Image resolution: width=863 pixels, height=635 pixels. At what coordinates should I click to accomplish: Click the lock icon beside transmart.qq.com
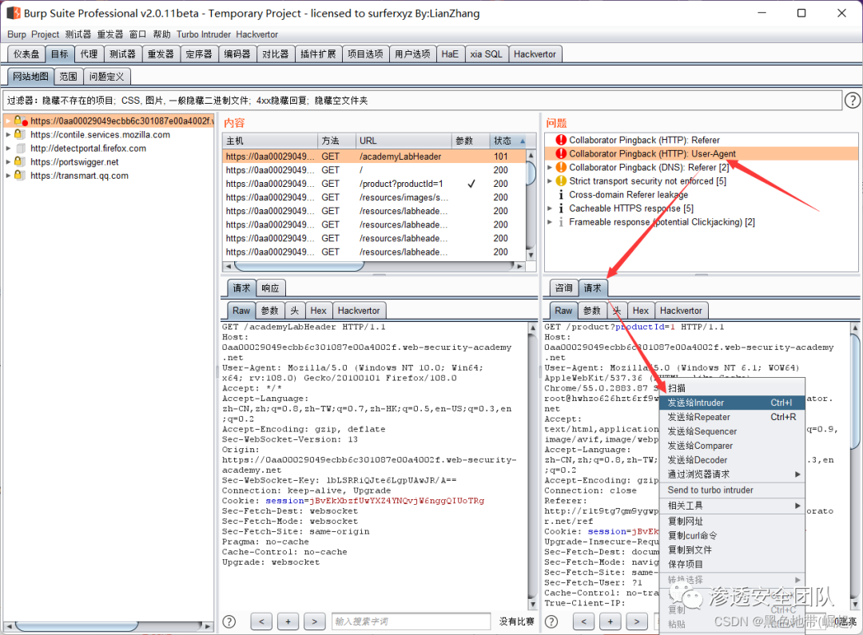[x=19, y=176]
